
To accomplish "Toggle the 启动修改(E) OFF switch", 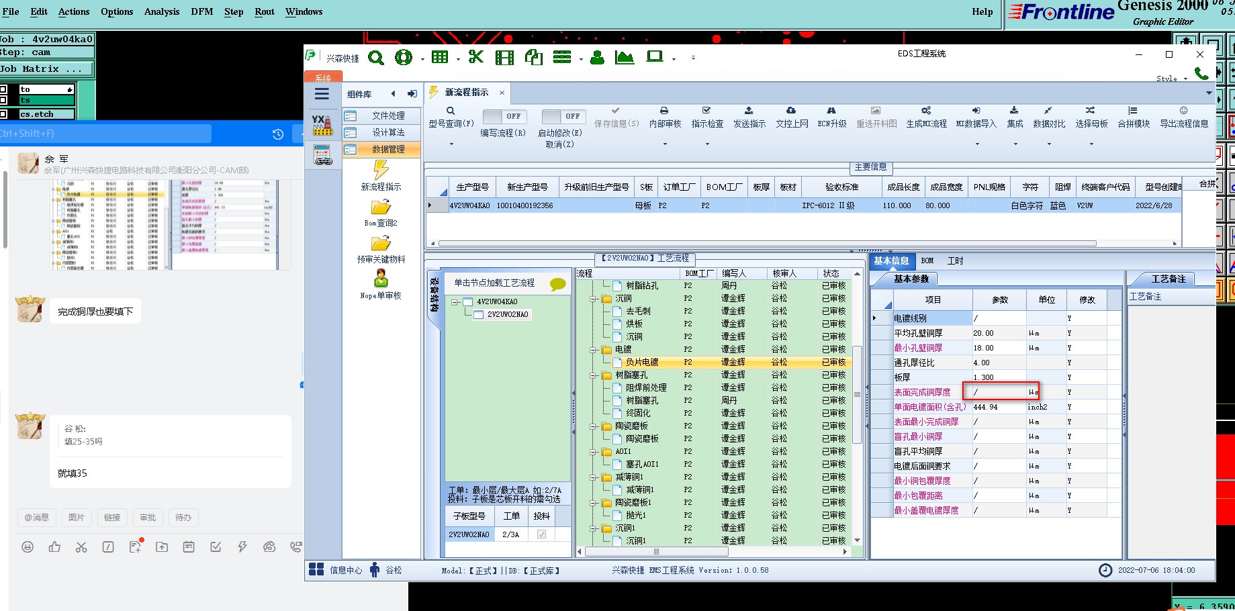I will (x=564, y=116).
